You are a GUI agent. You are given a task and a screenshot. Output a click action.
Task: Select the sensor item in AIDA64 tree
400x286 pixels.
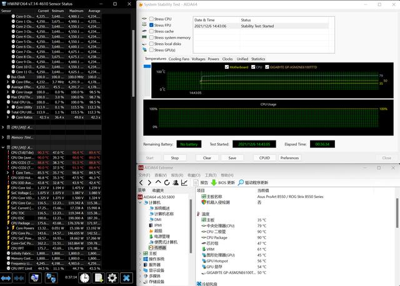point(157,248)
